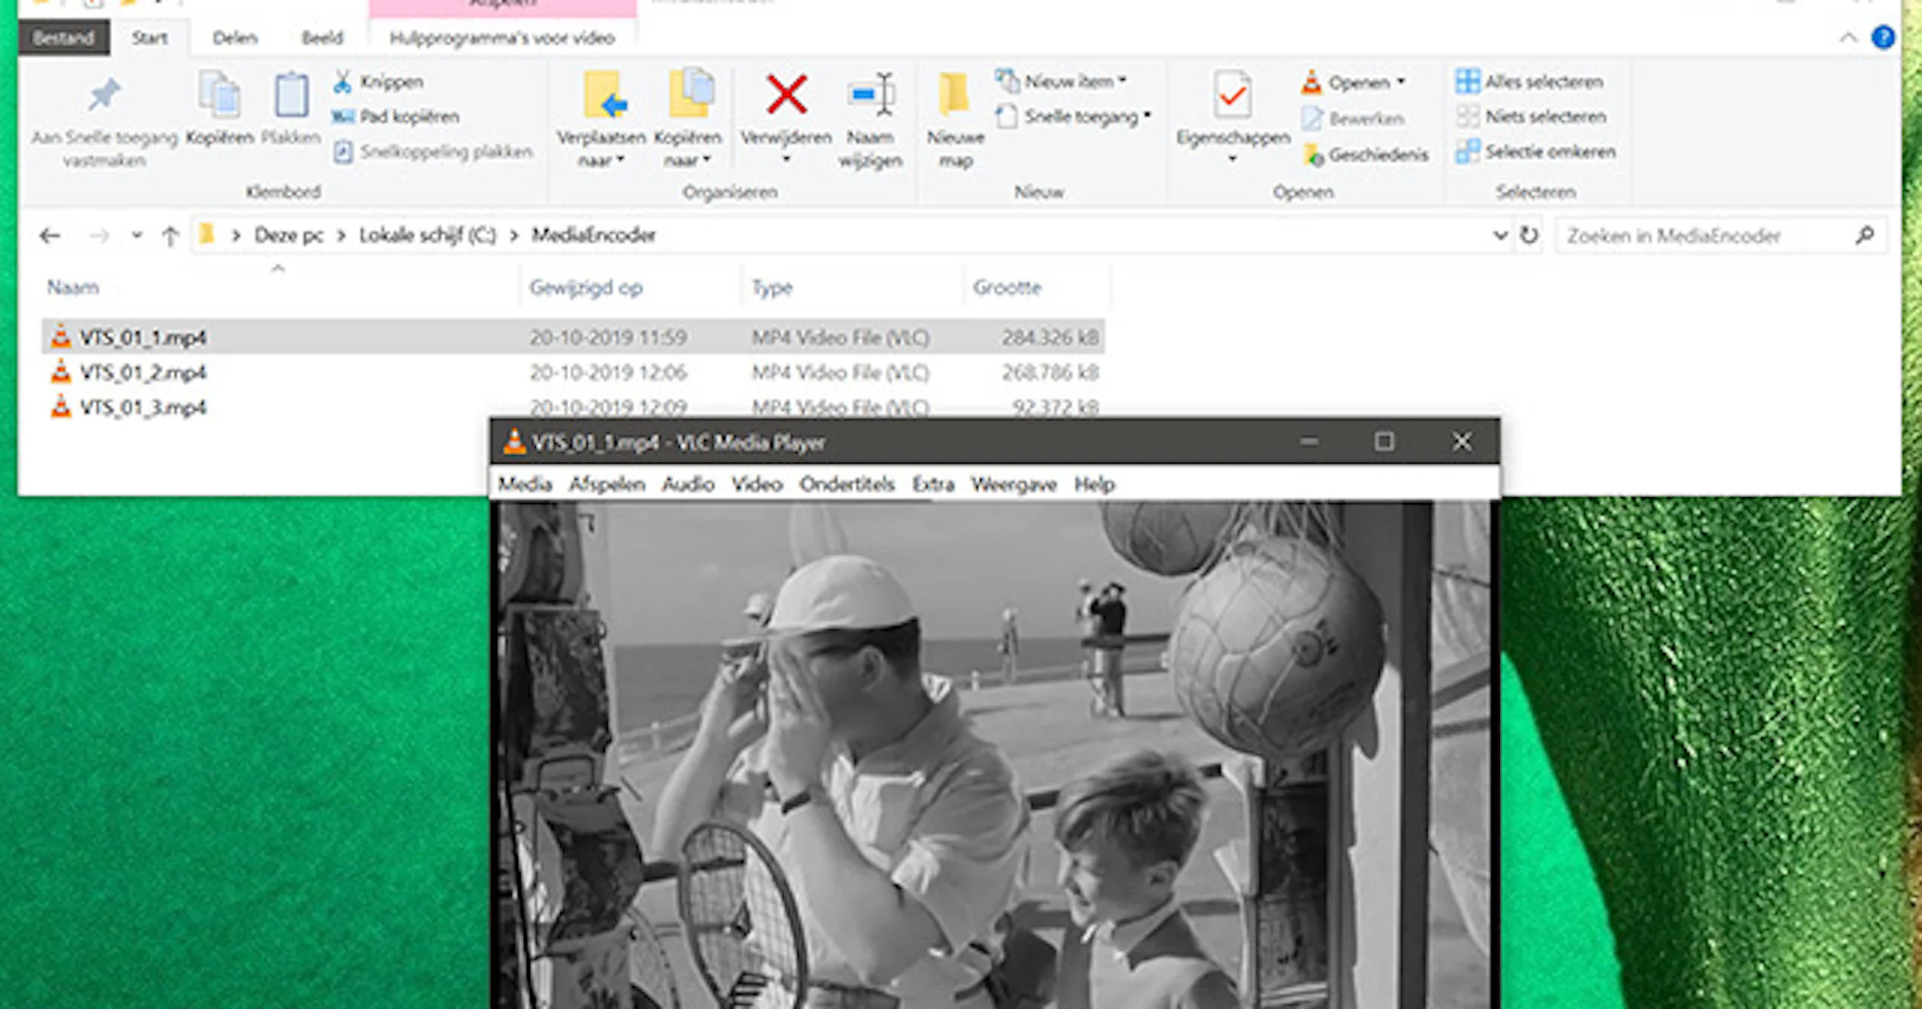Click Niets selecteren
Screen dimensions: 1922x1009
[1530, 117]
